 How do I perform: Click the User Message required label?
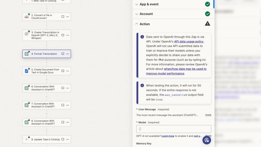(x=153, y=109)
